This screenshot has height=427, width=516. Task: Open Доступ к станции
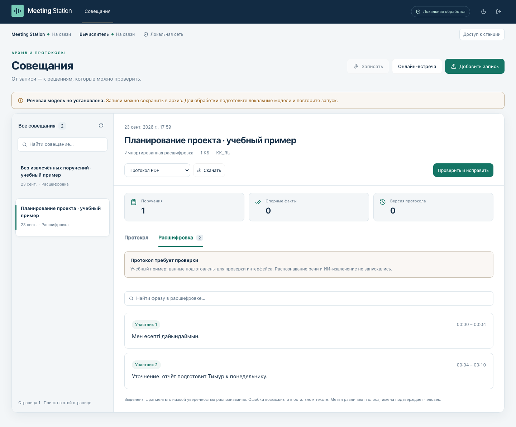(x=482, y=34)
